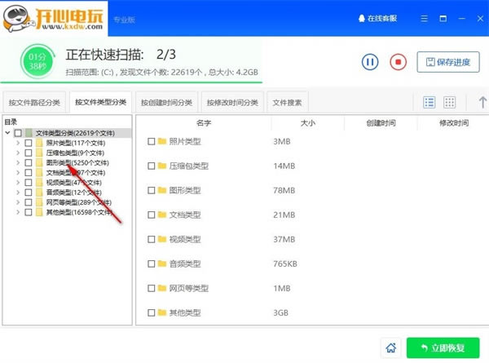Pause the quick scan
Viewport: 489px width, 363px height.
370,62
